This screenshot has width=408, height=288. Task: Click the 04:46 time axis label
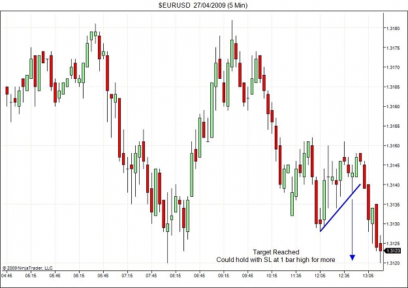pos(7,276)
